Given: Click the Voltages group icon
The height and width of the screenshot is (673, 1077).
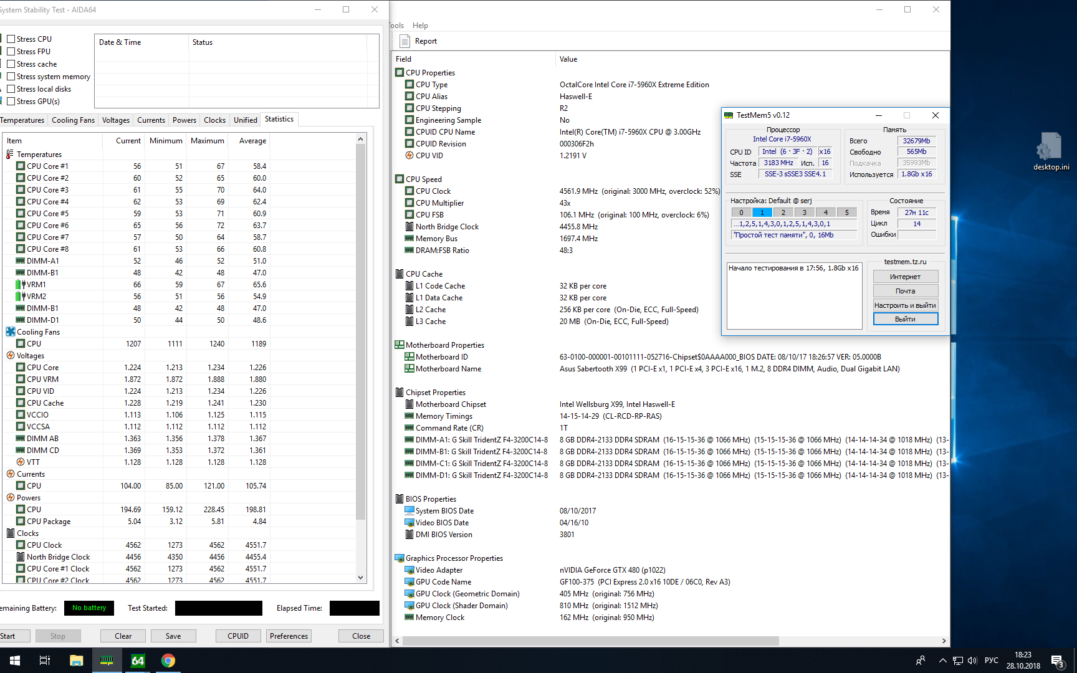Looking at the screenshot, I should (11, 355).
